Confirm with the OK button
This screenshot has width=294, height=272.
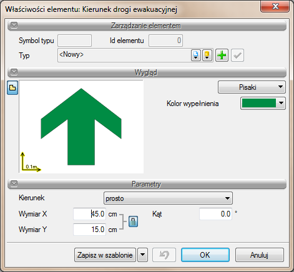[205, 255]
